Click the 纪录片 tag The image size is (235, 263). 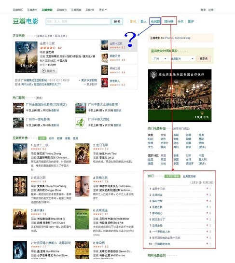(164, 143)
